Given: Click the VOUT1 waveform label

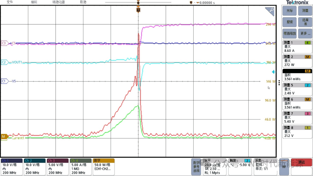Looking at the screenshot, I should pyautogui.click(x=17, y=62).
